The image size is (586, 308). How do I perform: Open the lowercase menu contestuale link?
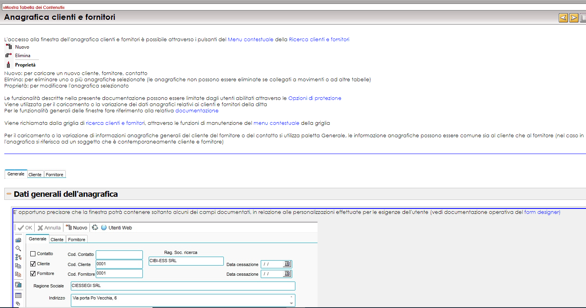coord(276,123)
